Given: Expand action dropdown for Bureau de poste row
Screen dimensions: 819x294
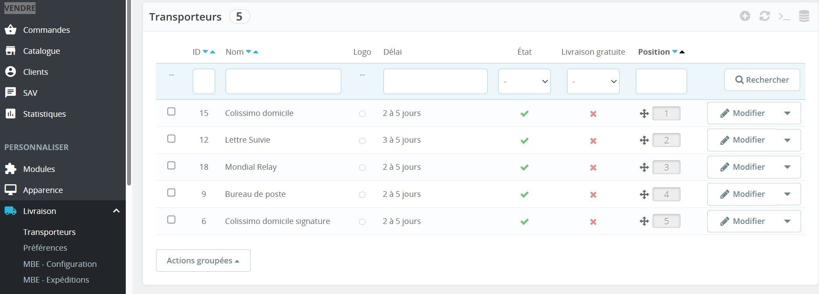Looking at the screenshot, I should (787, 194).
